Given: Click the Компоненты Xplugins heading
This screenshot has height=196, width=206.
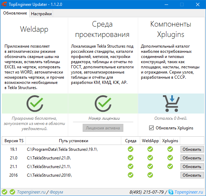Looking at the screenshot, I should click(171, 29).
